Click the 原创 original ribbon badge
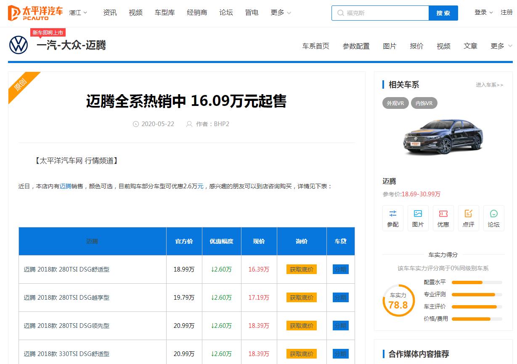The width and height of the screenshot is (517, 364). 21,84
